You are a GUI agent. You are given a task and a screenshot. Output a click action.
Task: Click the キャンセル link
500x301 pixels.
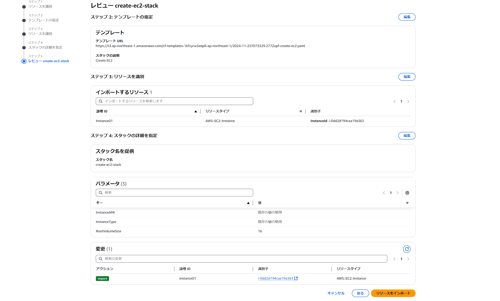pos(336,293)
